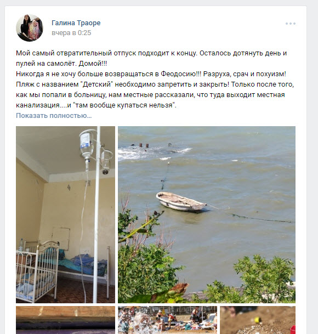Click the quoted word "Детский" in the post
Image resolution: width=318 pixels, height=334 pixels.
tap(96, 84)
